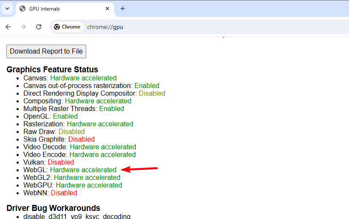Close the GPU Internals tab
Screen dimensions: 349x219
(107, 9)
